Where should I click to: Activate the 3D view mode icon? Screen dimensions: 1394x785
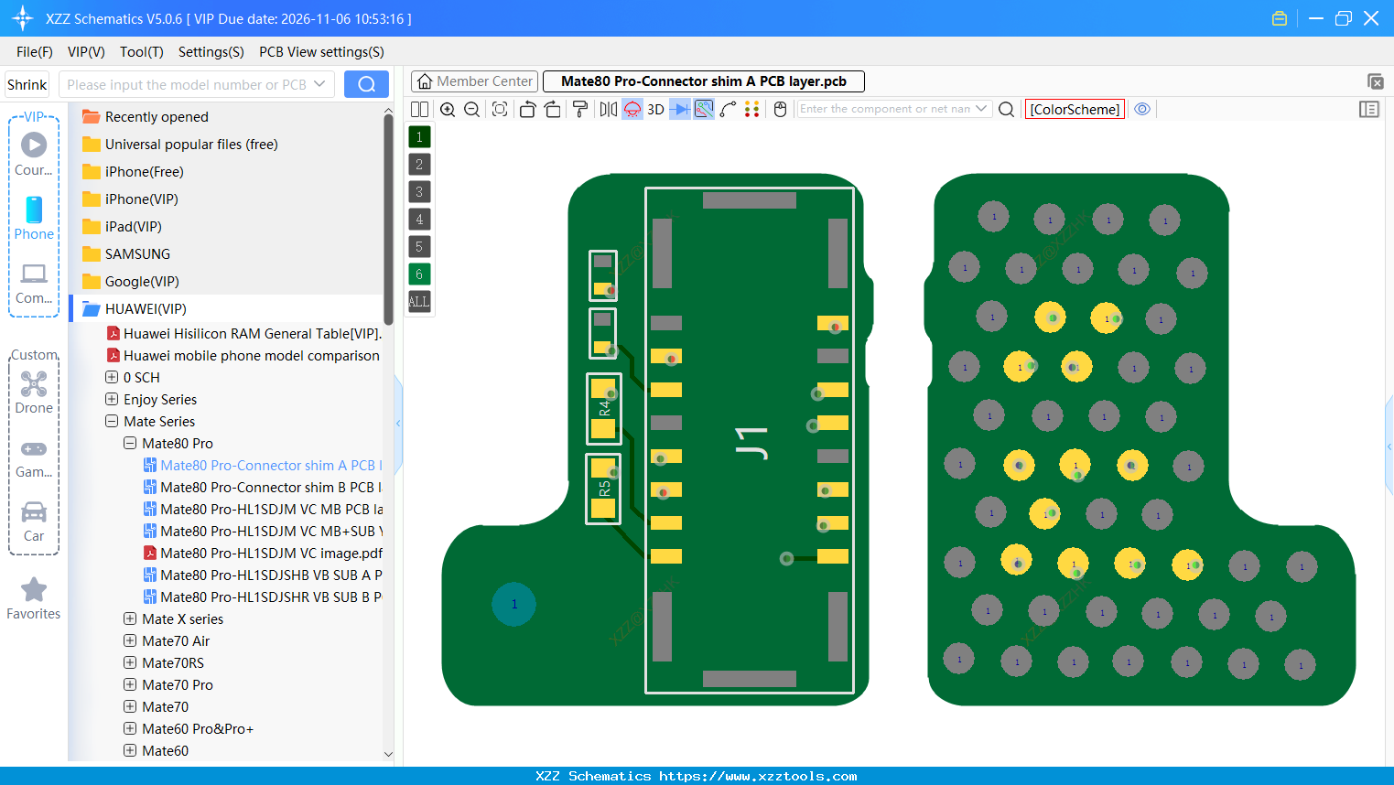click(x=654, y=109)
